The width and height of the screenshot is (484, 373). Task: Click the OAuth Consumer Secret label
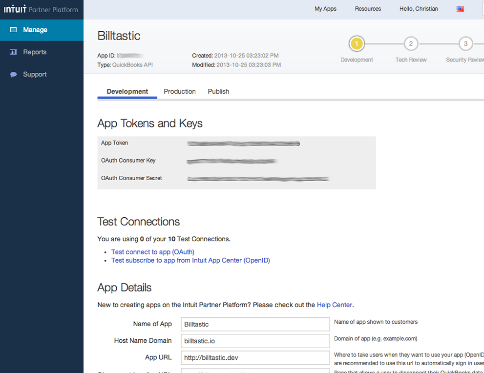[x=131, y=178]
